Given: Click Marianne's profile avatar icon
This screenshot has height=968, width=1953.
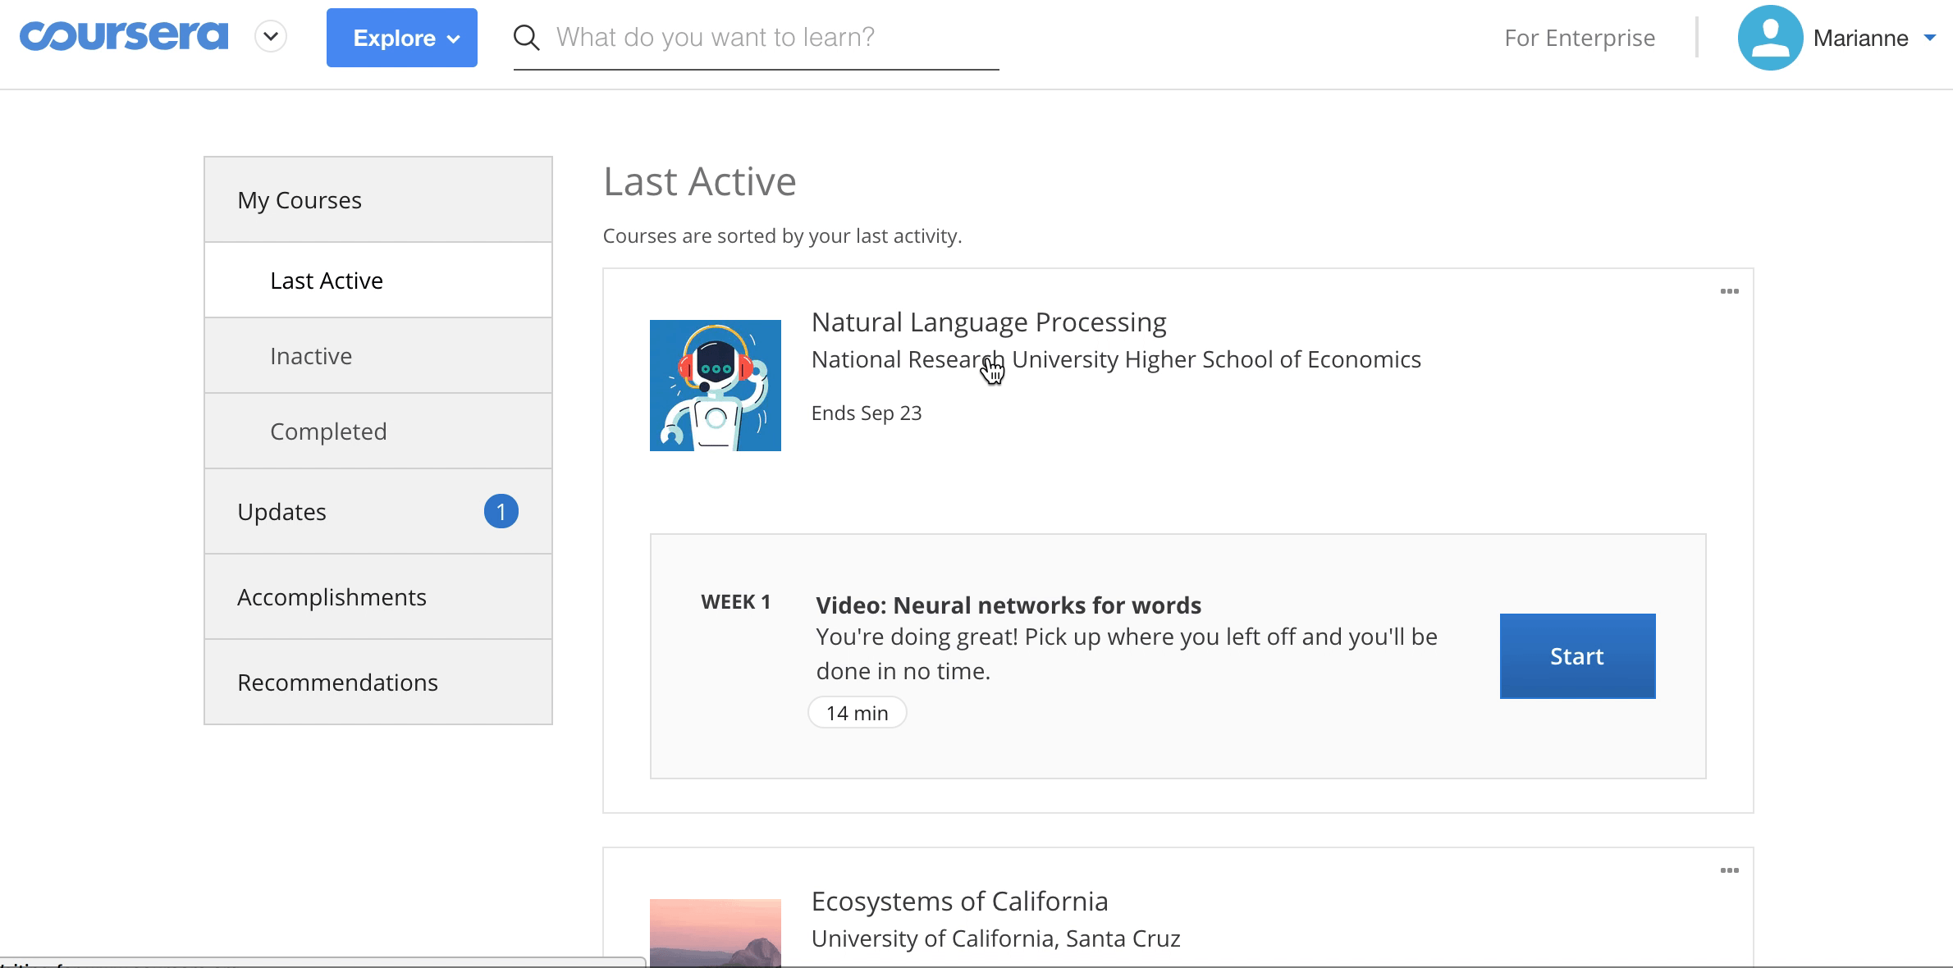Looking at the screenshot, I should [x=1769, y=38].
